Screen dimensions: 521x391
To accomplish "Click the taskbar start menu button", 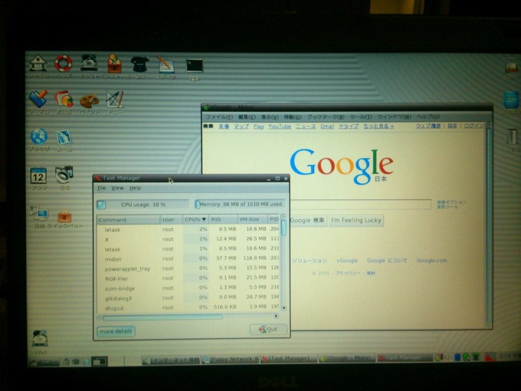I will pyautogui.click(x=44, y=362).
